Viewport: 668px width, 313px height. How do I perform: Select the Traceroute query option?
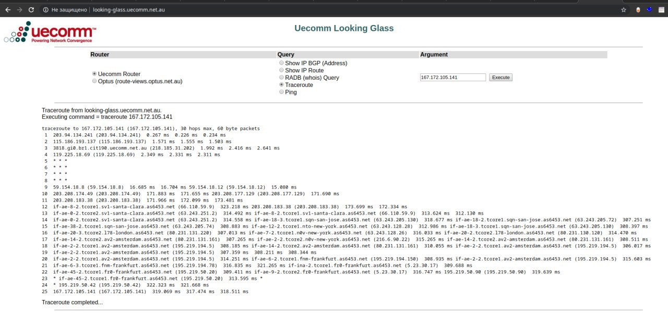point(282,84)
